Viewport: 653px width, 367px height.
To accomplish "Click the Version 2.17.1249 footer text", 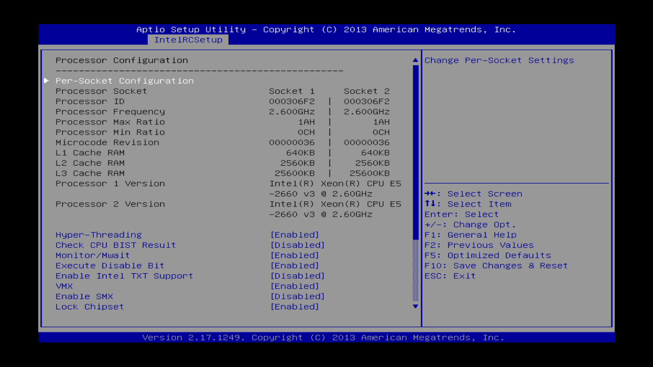I will (323, 337).
